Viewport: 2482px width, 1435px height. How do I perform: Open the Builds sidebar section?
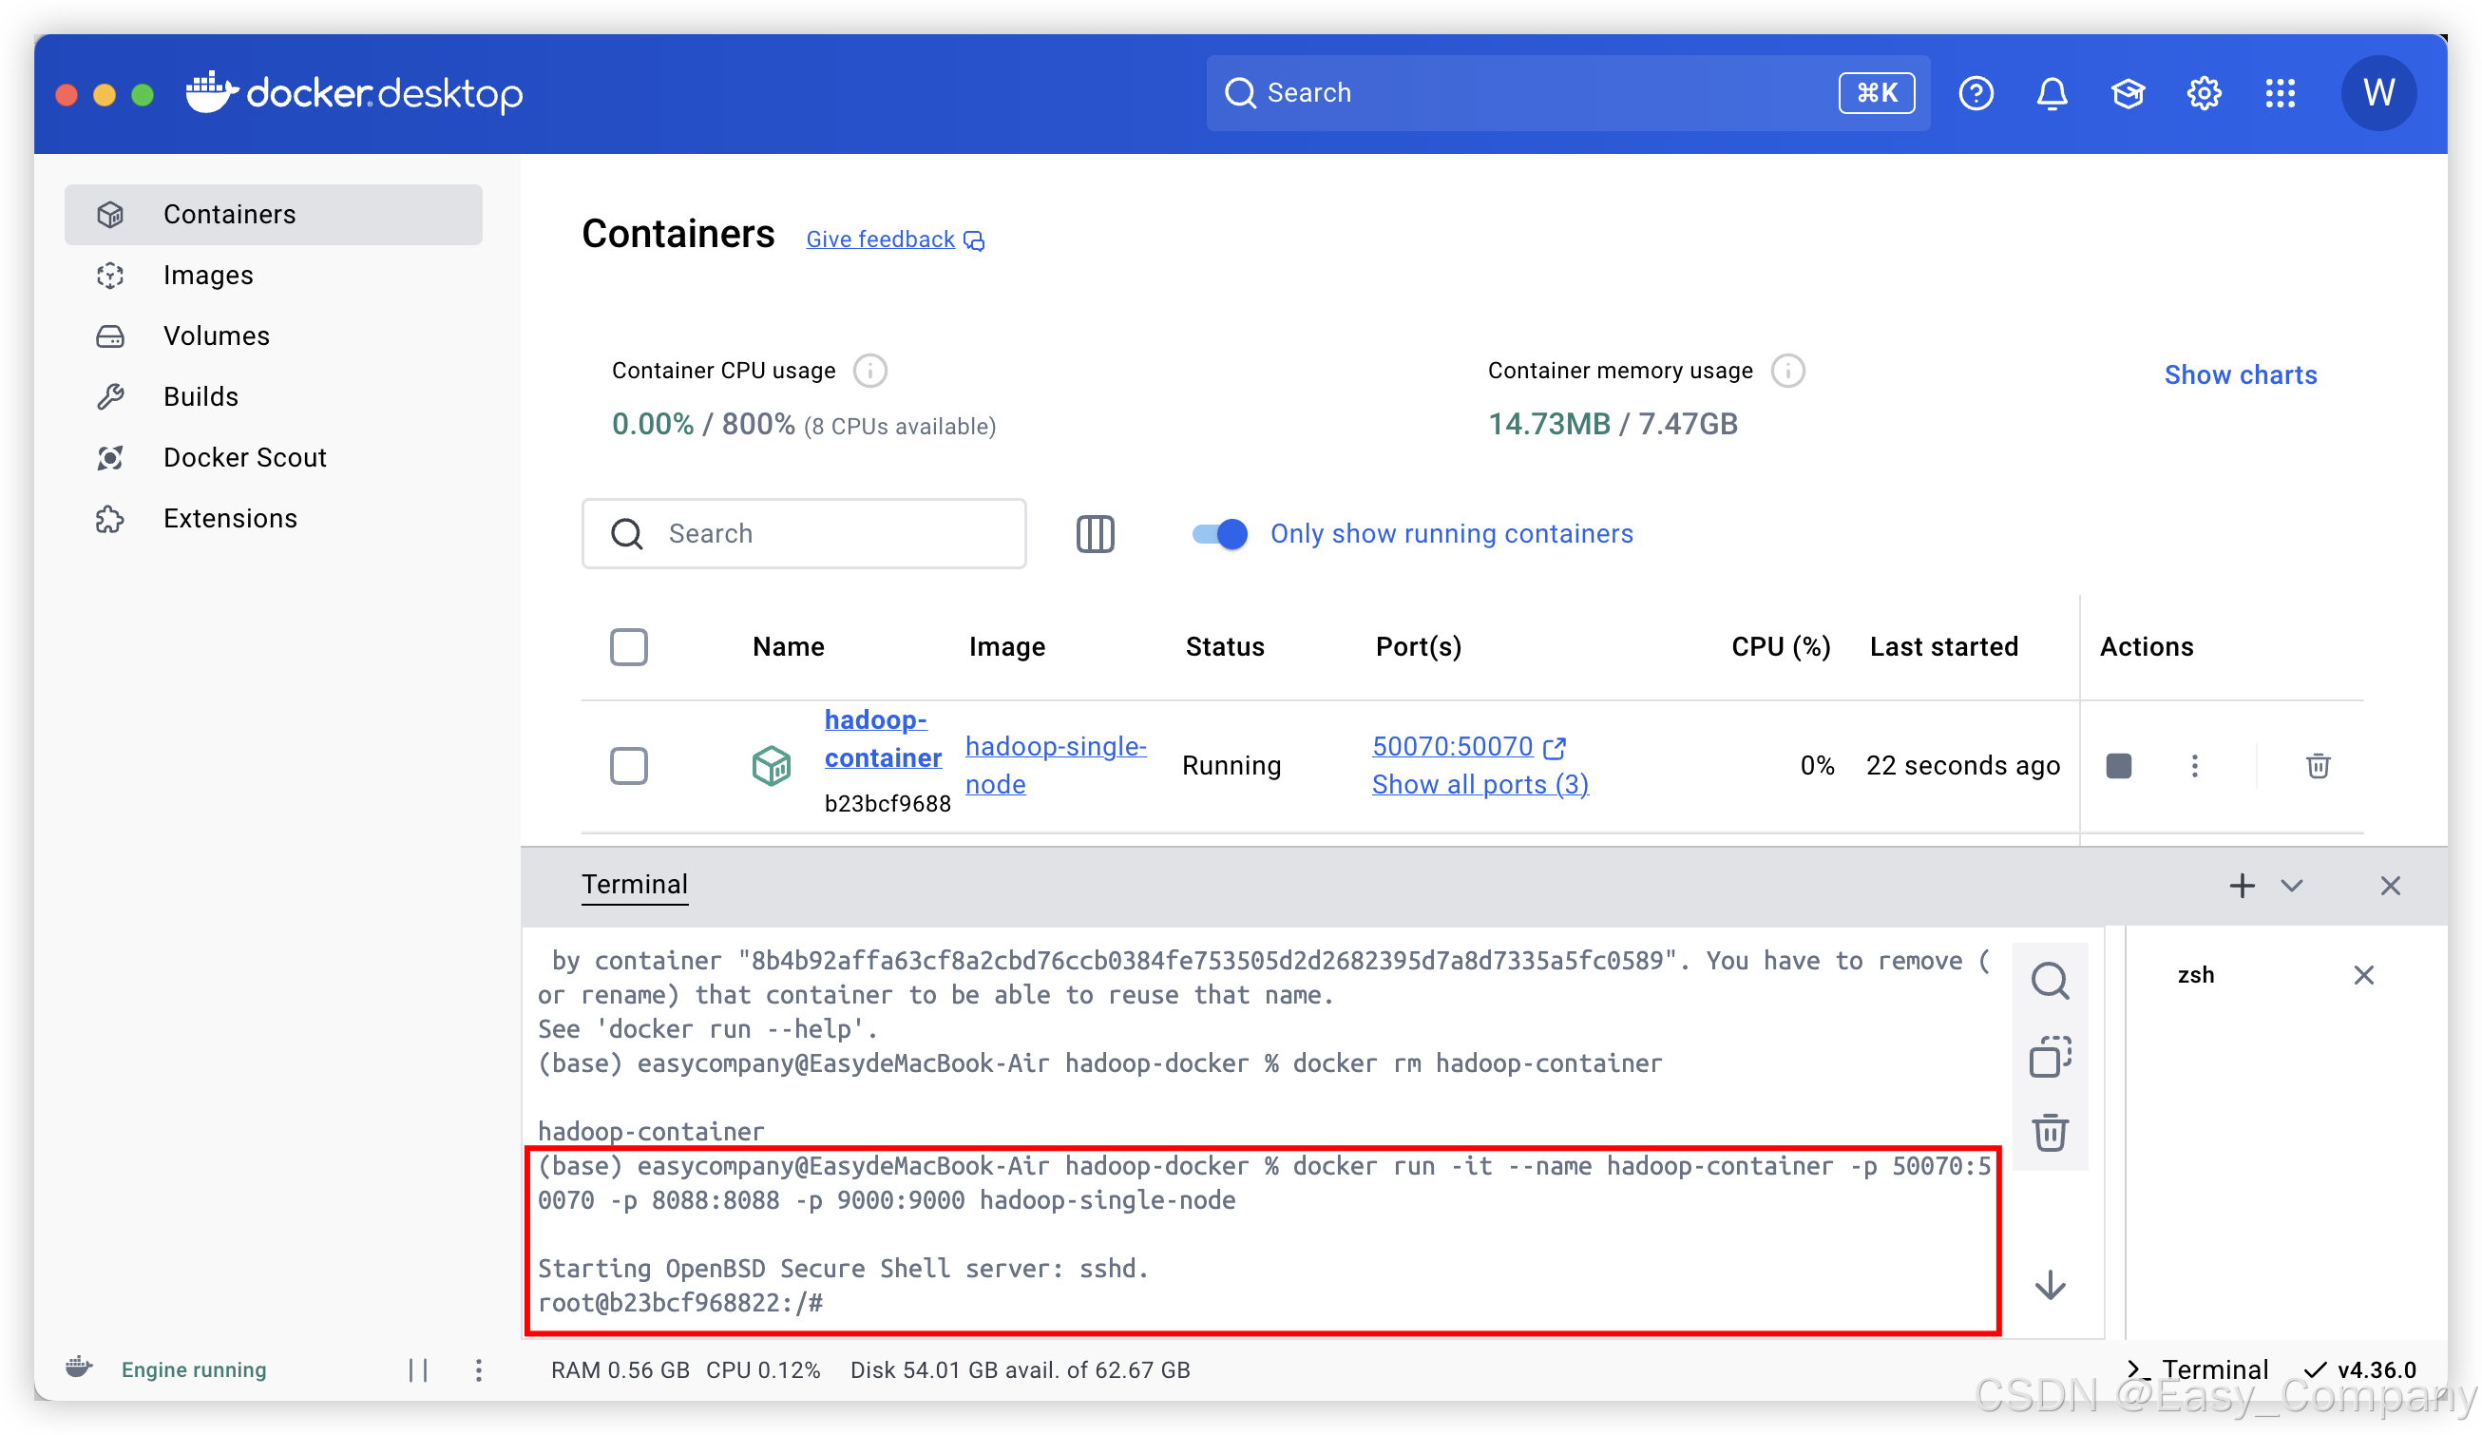[x=273, y=397]
